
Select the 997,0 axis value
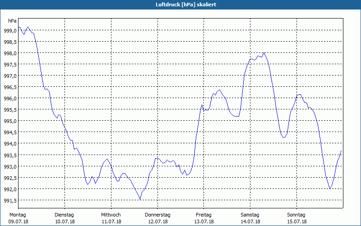pyautogui.click(x=10, y=75)
